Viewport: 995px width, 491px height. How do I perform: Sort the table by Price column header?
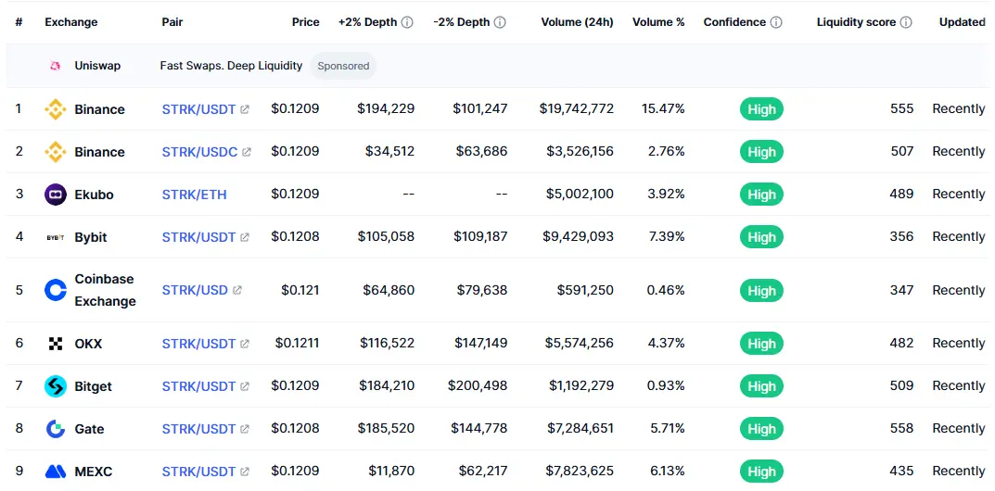click(305, 22)
